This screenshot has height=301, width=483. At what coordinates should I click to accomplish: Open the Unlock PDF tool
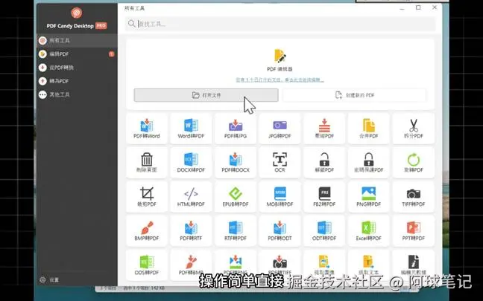[324, 163]
